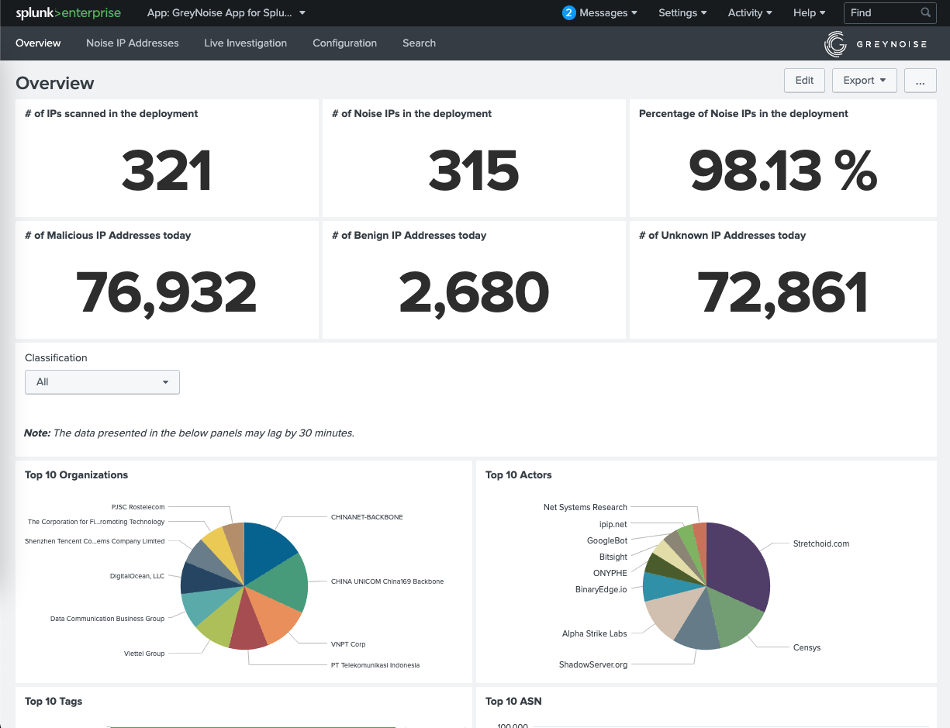Click the ellipsis more actions button
Image resolution: width=950 pixels, height=728 pixels.
921,81
